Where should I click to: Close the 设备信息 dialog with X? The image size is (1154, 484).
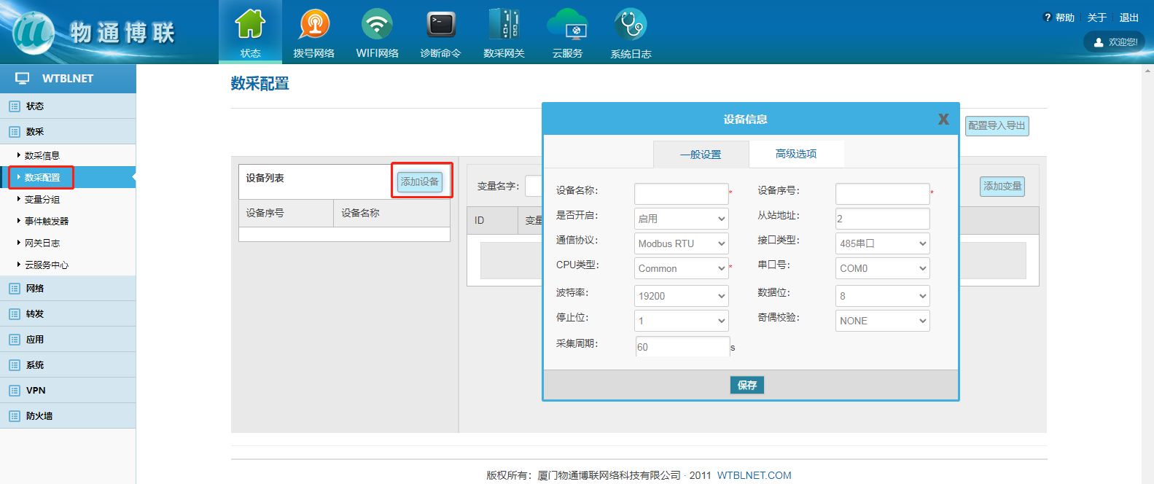pyautogui.click(x=943, y=119)
